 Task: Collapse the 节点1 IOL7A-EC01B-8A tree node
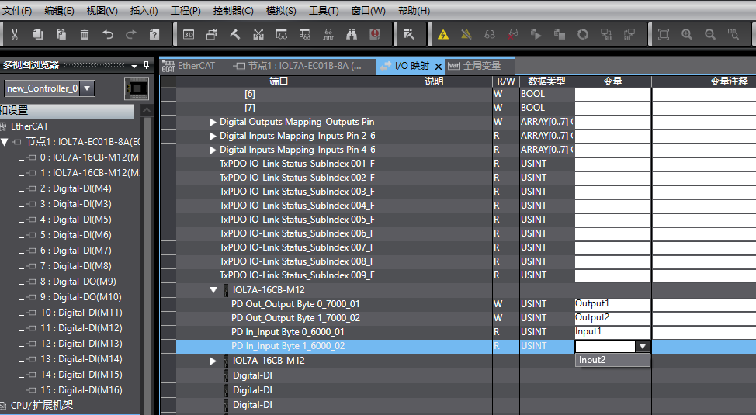(x=5, y=142)
